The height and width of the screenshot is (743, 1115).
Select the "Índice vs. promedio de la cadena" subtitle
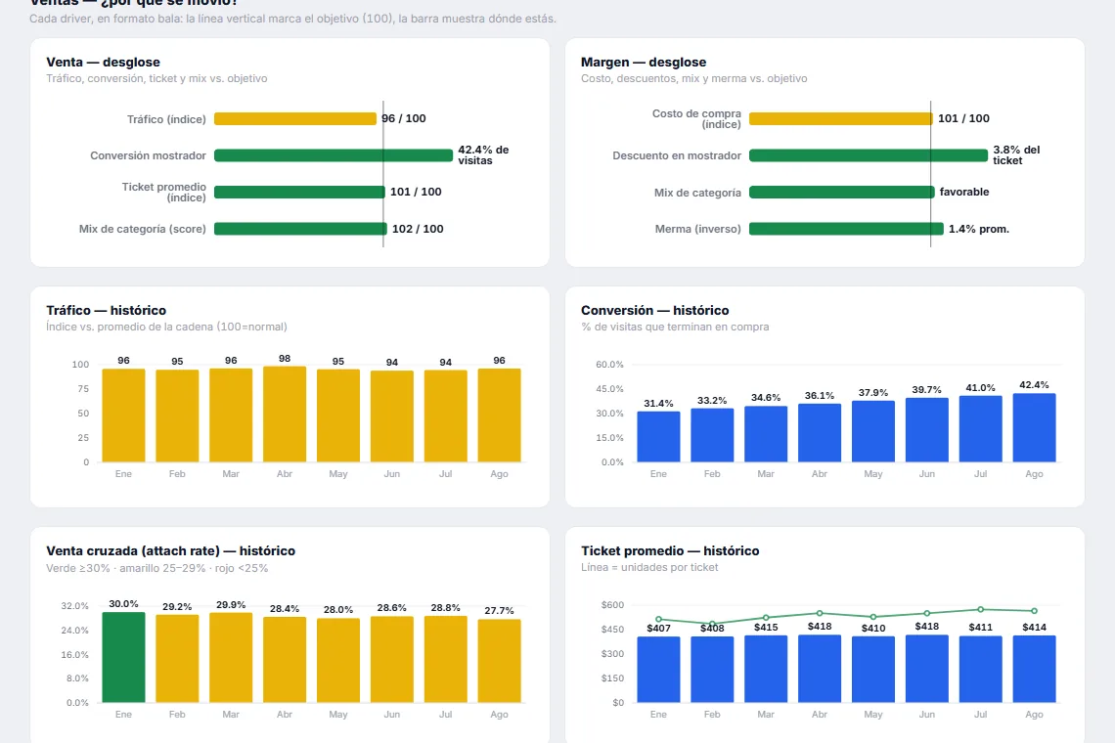point(129,328)
